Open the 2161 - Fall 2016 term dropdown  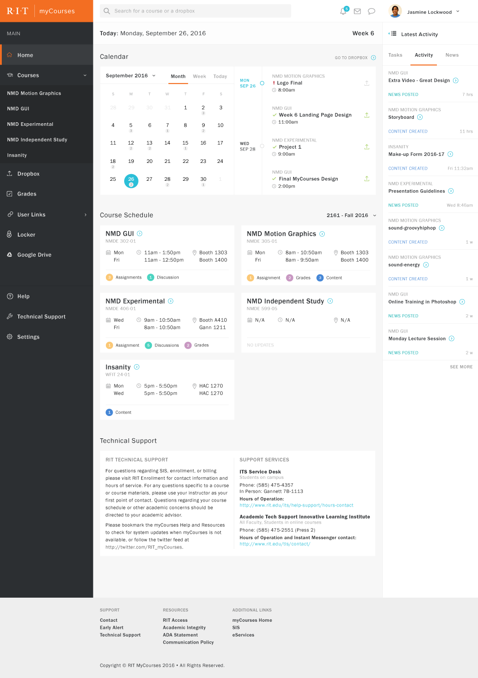coord(351,215)
